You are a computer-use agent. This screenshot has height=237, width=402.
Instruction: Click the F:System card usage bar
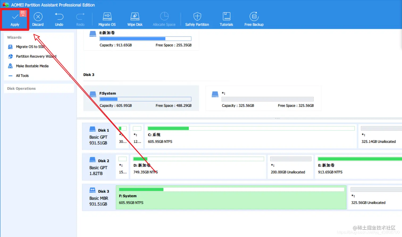pos(145,99)
